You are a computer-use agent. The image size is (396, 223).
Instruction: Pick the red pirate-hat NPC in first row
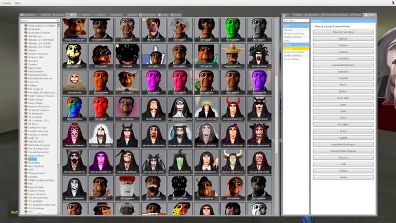pyautogui.click(x=74, y=30)
